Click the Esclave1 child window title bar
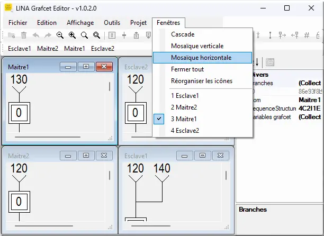Image resolution: width=324 pixels, height=236 pixels. 149,156
